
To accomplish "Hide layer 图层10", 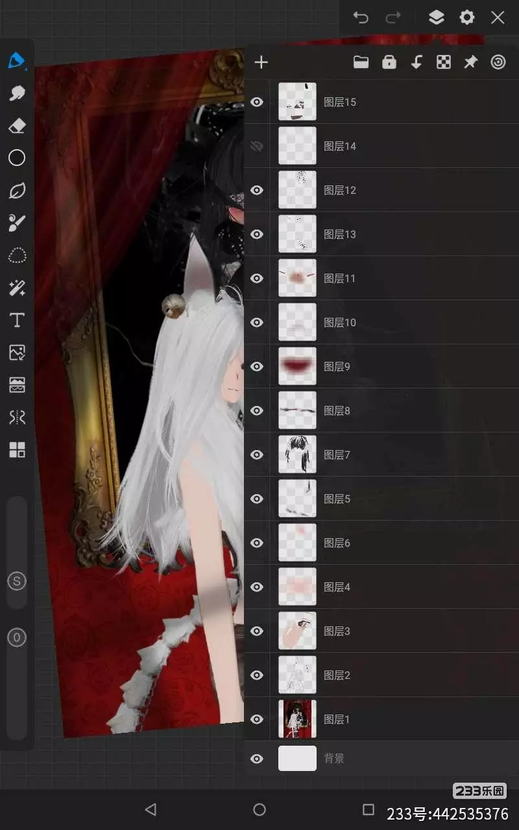I will [258, 322].
